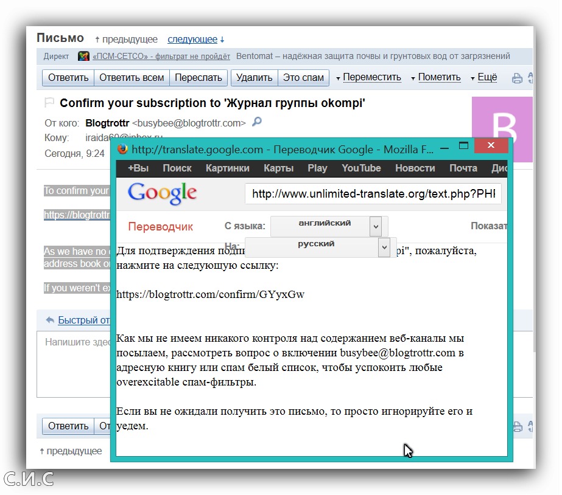Click Bentomat ad text

[x=373, y=56]
